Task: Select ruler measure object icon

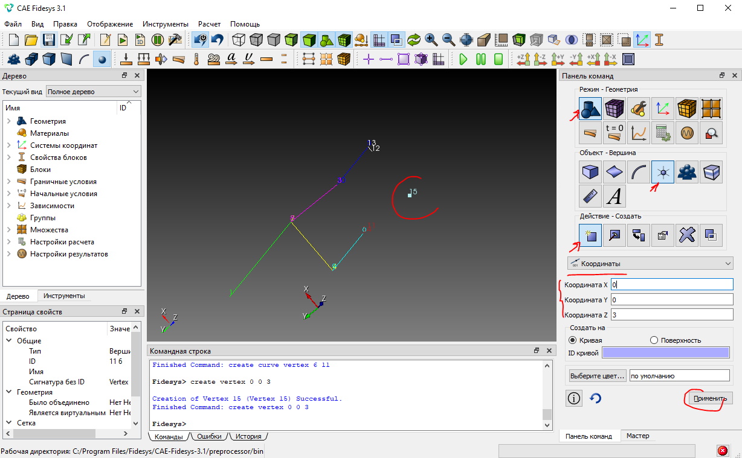Action: click(x=590, y=196)
